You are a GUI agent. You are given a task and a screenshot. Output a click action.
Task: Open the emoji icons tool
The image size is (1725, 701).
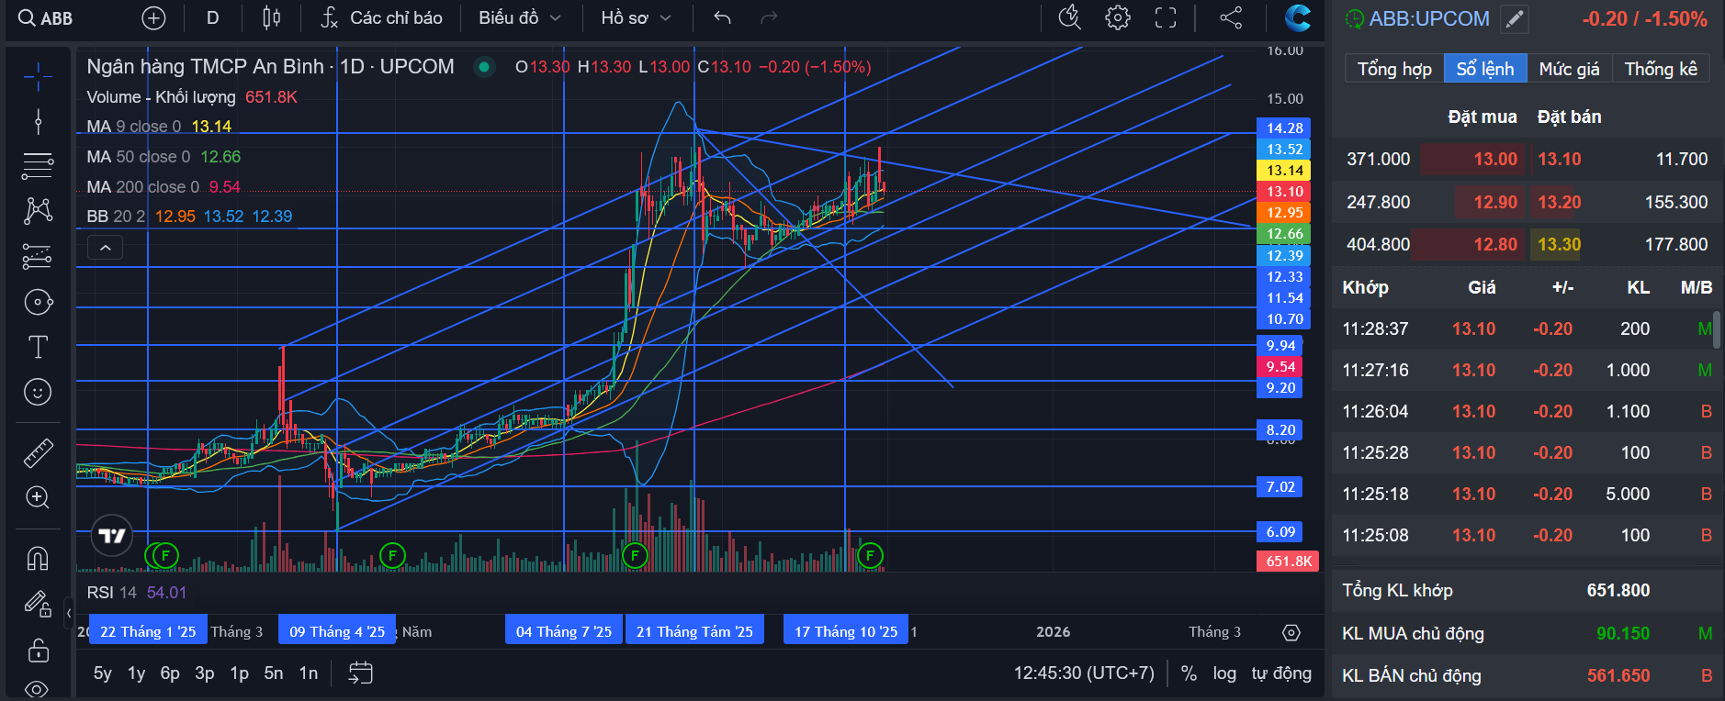(x=38, y=392)
